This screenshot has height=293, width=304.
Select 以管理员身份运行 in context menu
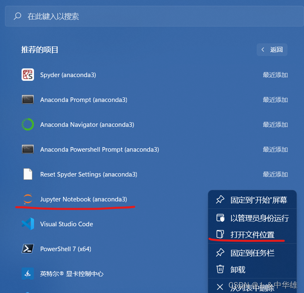(252, 218)
